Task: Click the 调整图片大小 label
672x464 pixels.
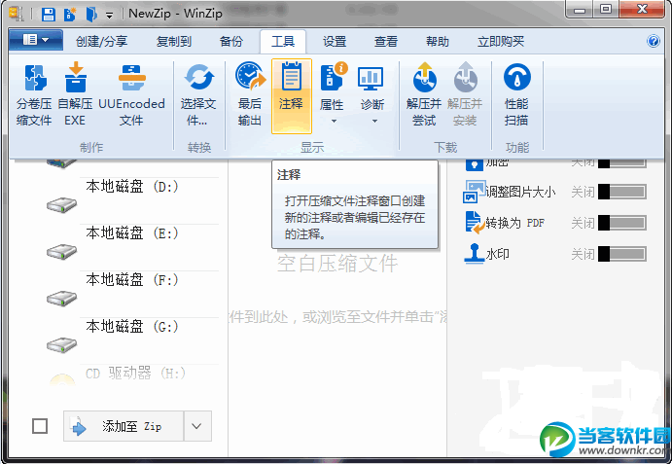Action: pos(520,192)
